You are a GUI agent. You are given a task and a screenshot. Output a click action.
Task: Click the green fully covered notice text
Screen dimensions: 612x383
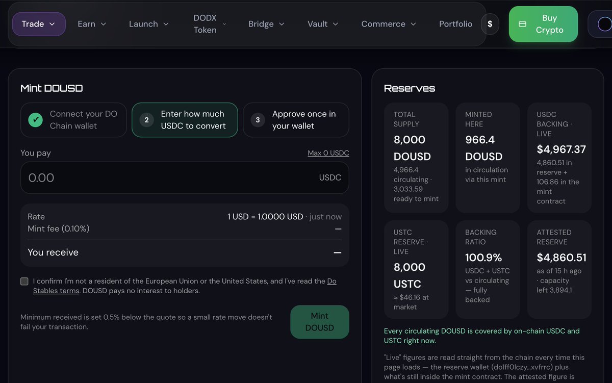(482, 336)
